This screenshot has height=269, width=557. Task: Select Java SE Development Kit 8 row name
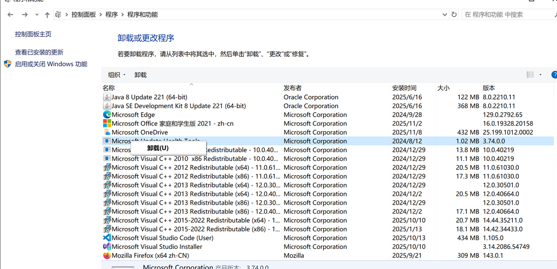pos(178,106)
